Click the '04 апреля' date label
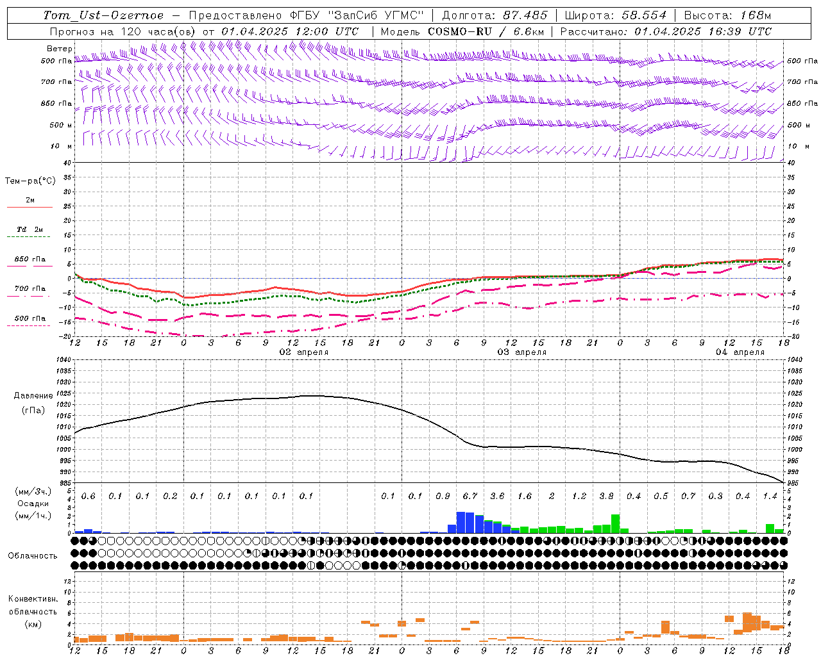 point(740,352)
